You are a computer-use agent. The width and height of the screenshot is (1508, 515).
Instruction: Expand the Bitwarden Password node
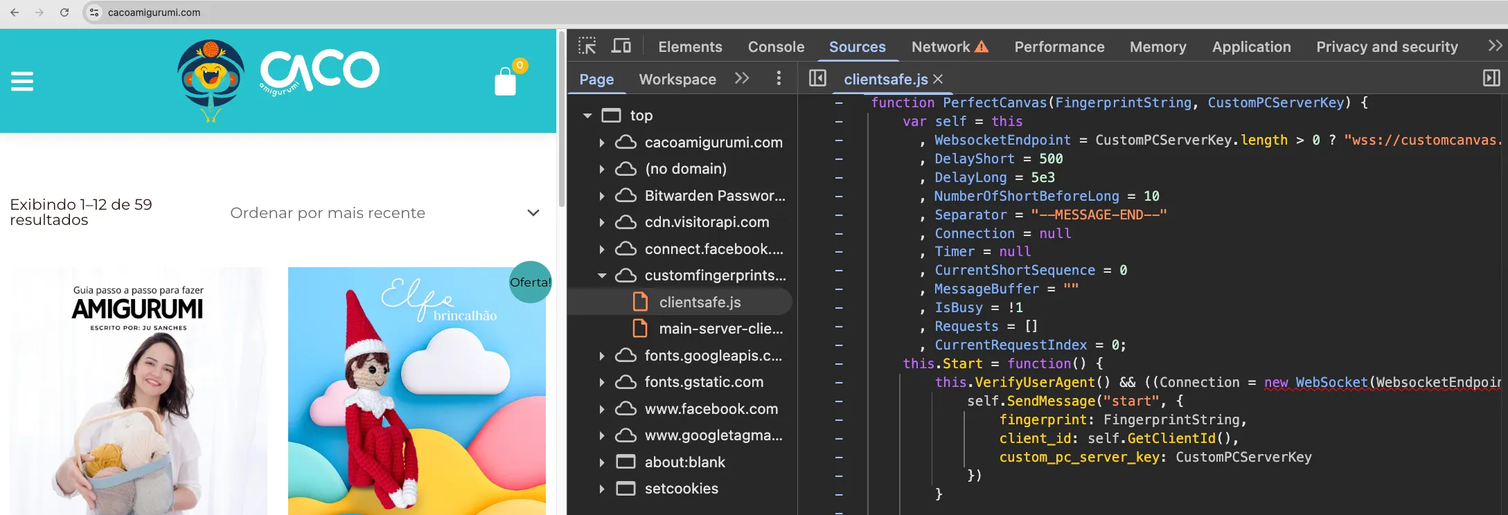click(601, 196)
